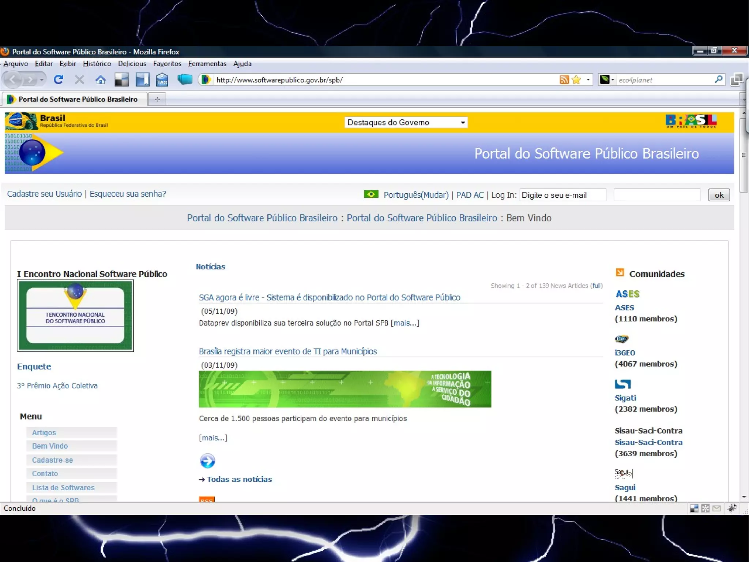Click the browser forward arrow button
The height and width of the screenshot is (562, 749).
tap(30, 79)
